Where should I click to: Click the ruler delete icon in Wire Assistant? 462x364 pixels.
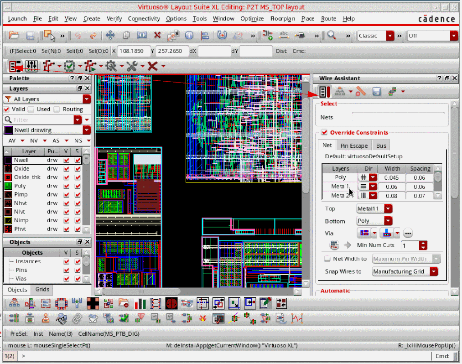361,92
